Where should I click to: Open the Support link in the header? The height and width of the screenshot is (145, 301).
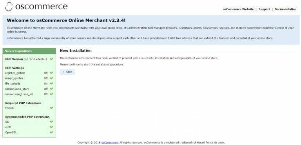(x=264, y=9)
